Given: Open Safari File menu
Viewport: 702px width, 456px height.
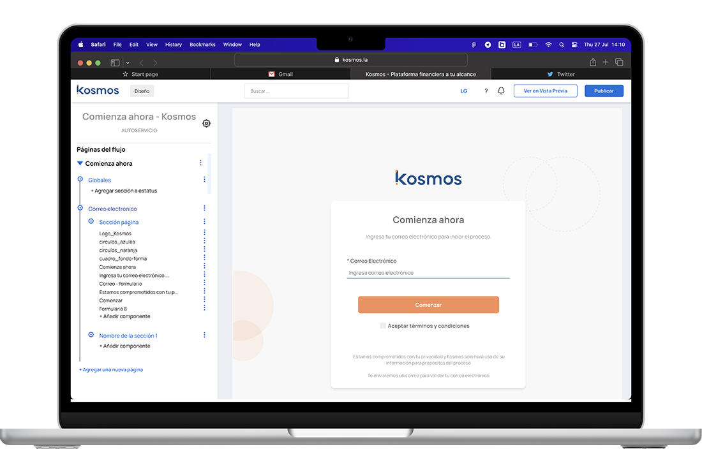Looking at the screenshot, I should (117, 45).
